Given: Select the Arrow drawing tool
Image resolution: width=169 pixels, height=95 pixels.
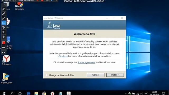Looking at the screenshot, I should point(3,18).
